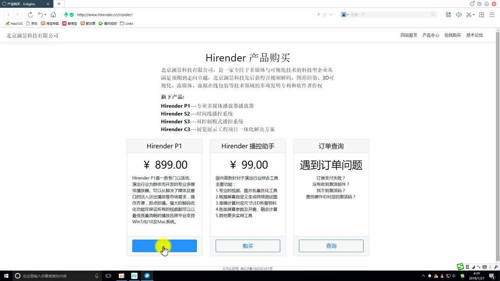Click the 遇到订单问题 heading
Screen dimensions: 500x281
(x=331, y=165)
